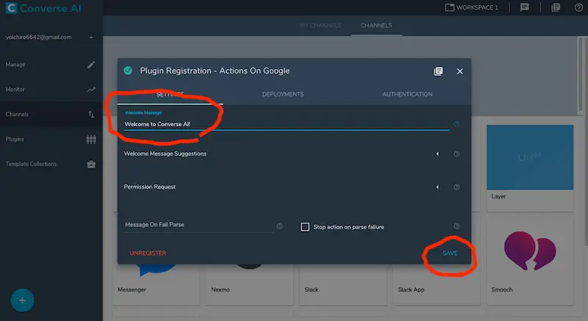Viewport: 588px width, 321px height.
Task: Select the Slack App channel card
Action: click(x=437, y=284)
